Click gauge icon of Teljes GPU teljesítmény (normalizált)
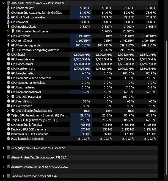This screenshot has width=168, height=181. coord(9,115)
